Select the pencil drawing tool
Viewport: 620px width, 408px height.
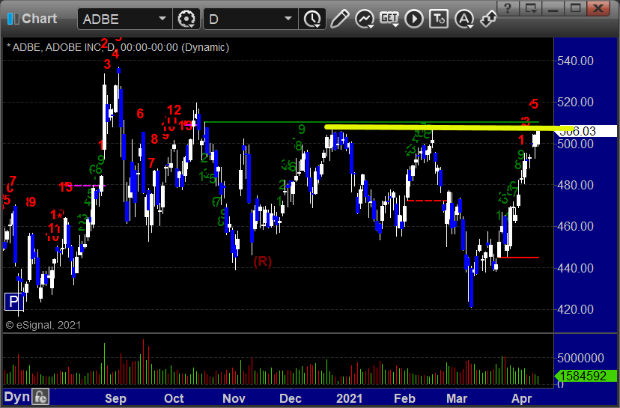339,19
